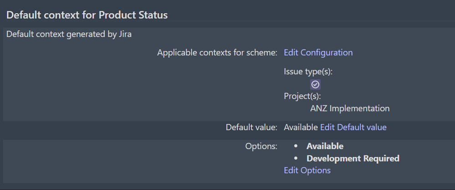Select the ANZ Implementation project name
Image resolution: width=455 pixels, height=190 pixels.
click(350, 109)
